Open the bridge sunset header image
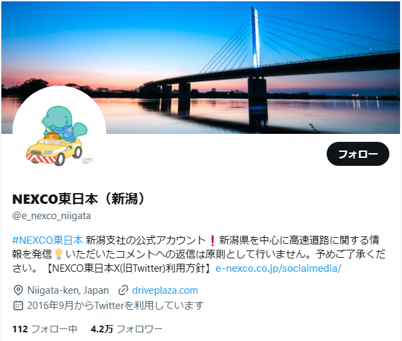The height and width of the screenshot is (341, 402). tap(201, 67)
